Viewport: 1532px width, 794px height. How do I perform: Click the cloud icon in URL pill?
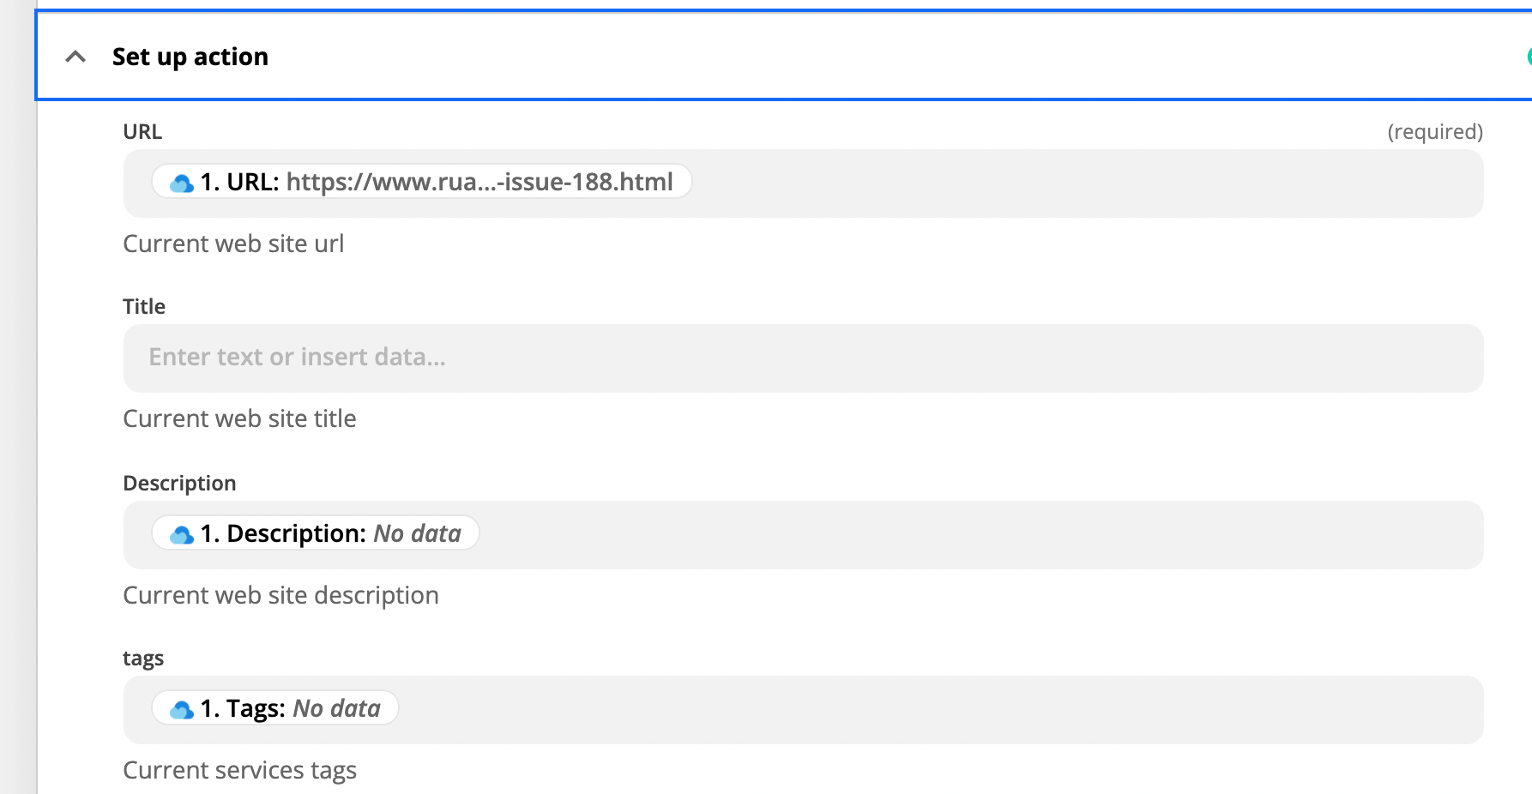(181, 183)
